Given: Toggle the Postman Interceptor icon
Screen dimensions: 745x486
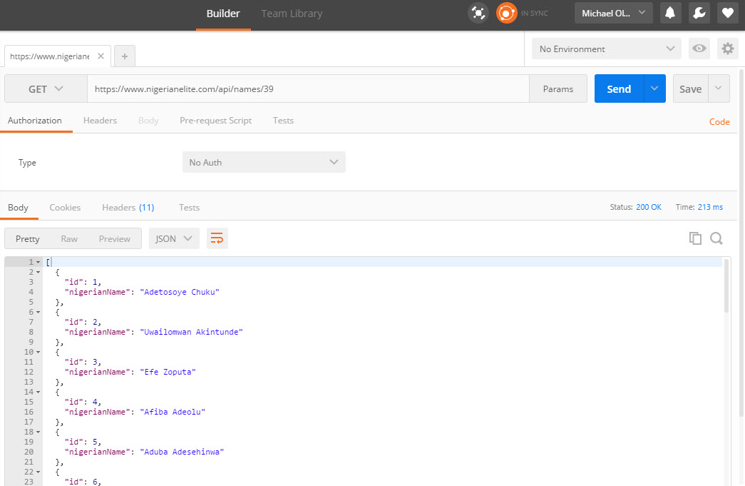Looking at the screenshot, I should click(x=478, y=12).
